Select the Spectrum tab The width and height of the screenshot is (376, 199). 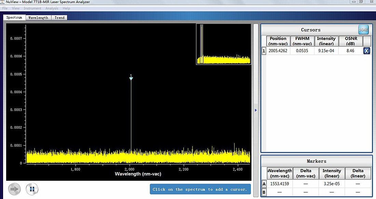[x=14, y=17]
